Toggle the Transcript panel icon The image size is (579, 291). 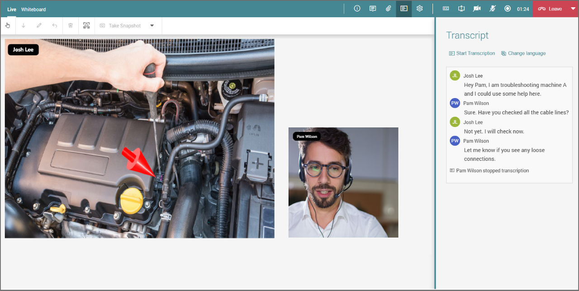pyautogui.click(x=404, y=9)
